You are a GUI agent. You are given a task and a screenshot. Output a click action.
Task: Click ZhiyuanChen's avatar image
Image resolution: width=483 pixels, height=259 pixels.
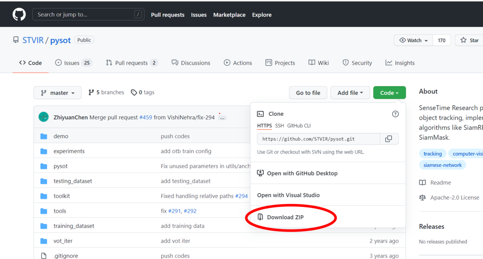click(43, 117)
